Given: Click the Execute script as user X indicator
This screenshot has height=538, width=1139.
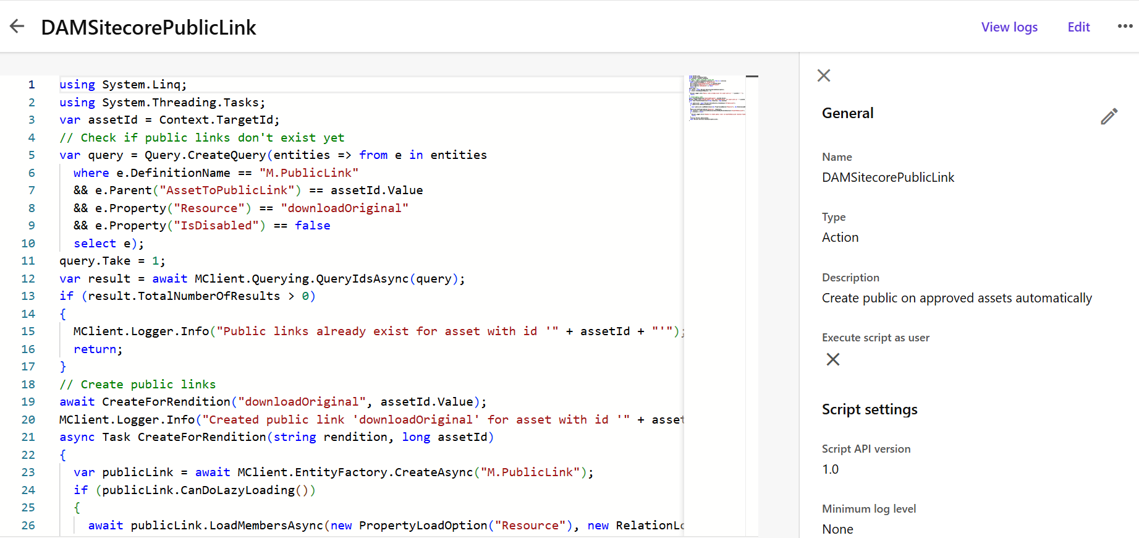Looking at the screenshot, I should pyautogui.click(x=833, y=359).
